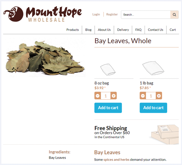Viewport: 182px width, 165px height.
Task: Go to the Blog page
Action: [x=88, y=30]
